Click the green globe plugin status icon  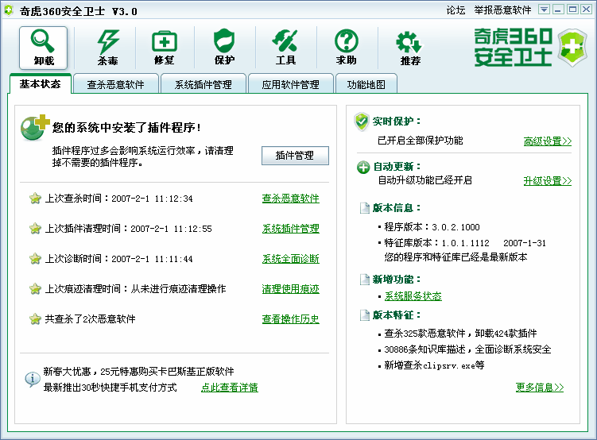34,127
